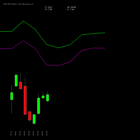Select the small green candle above 05 Feb
The image size is (140, 140).
[43, 97]
